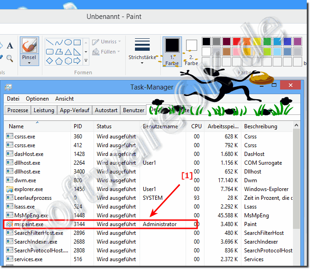310x269 pixels.
Task: Click the explorer.exe folder icon
Action: pos(10,189)
